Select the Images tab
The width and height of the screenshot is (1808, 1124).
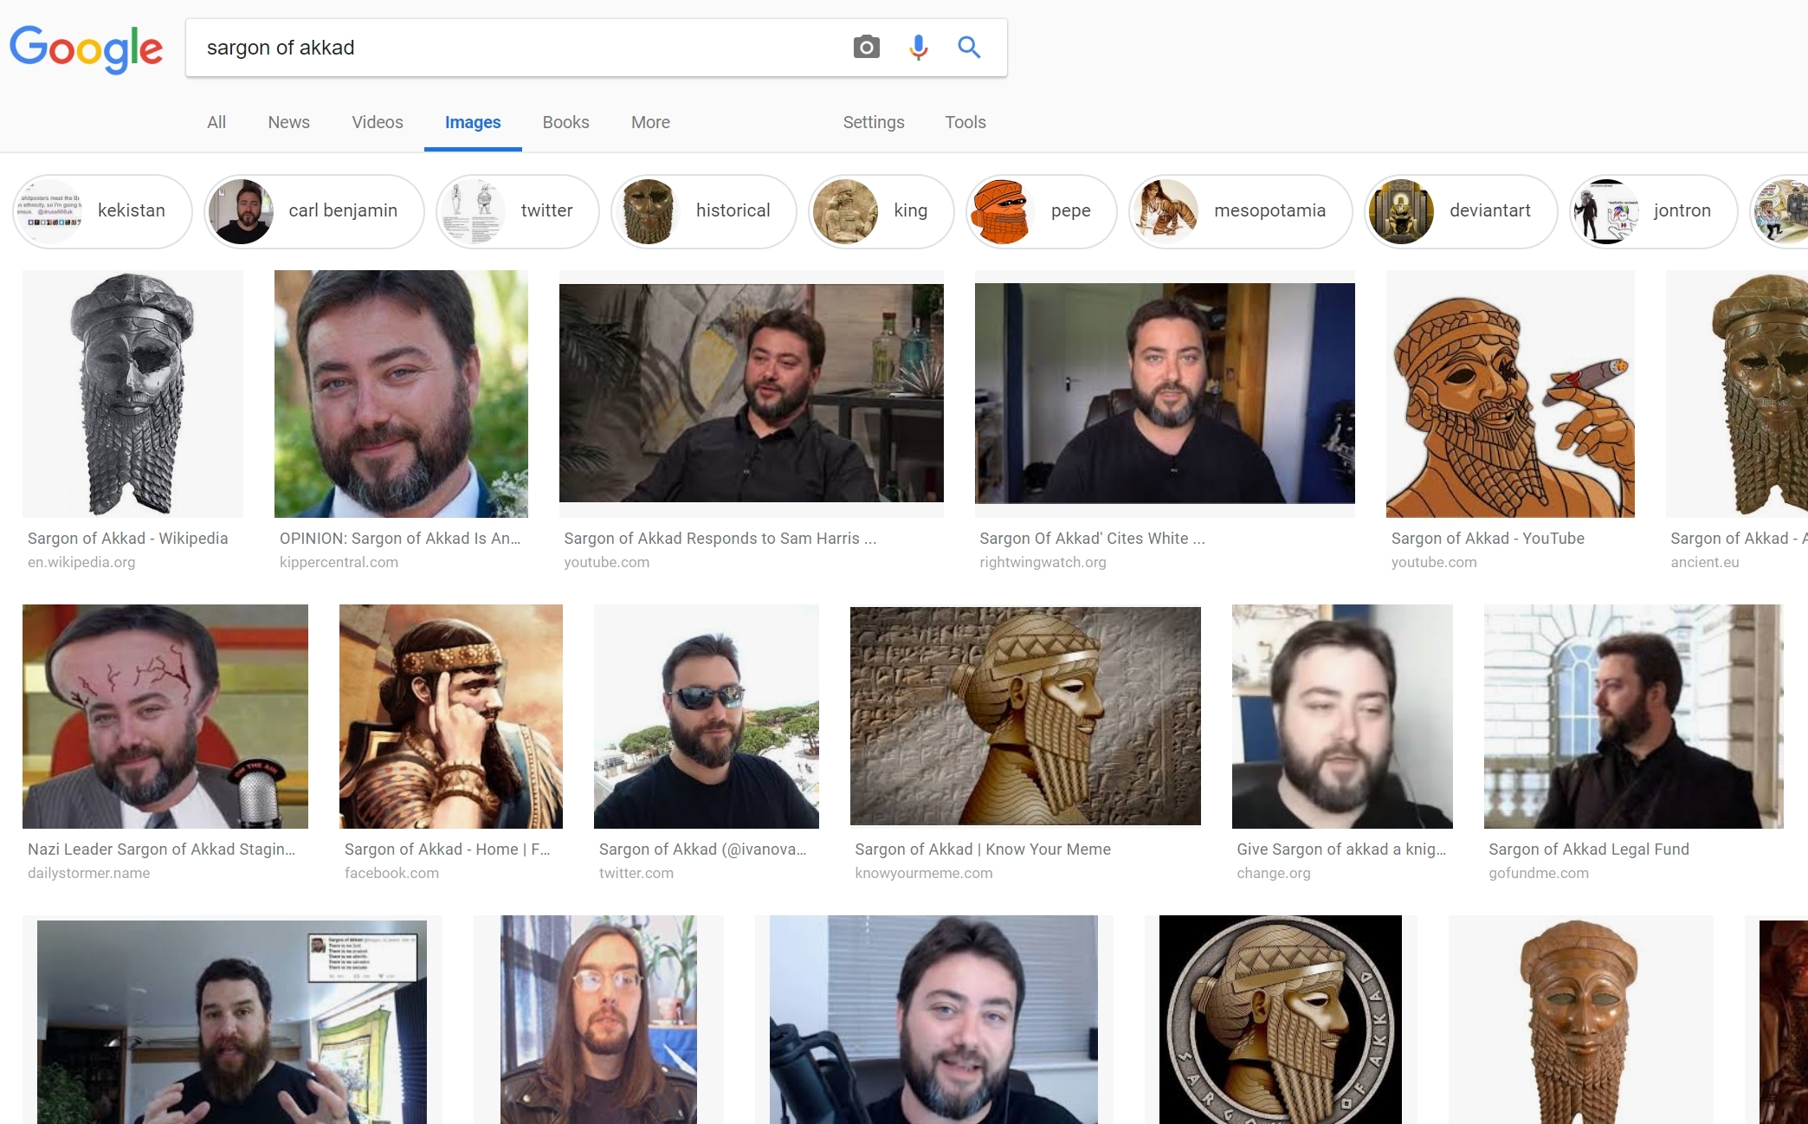click(473, 122)
